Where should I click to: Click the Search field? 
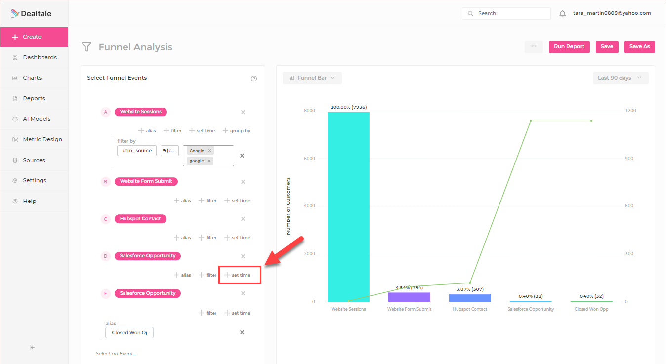pos(506,14)
